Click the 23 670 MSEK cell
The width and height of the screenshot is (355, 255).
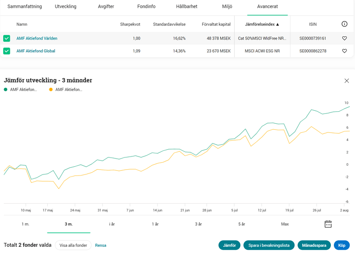coord(219,51)
